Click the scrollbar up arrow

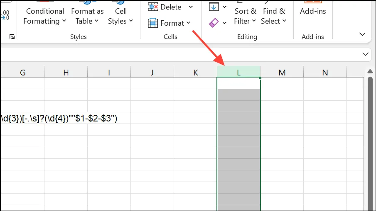(370, 71)
